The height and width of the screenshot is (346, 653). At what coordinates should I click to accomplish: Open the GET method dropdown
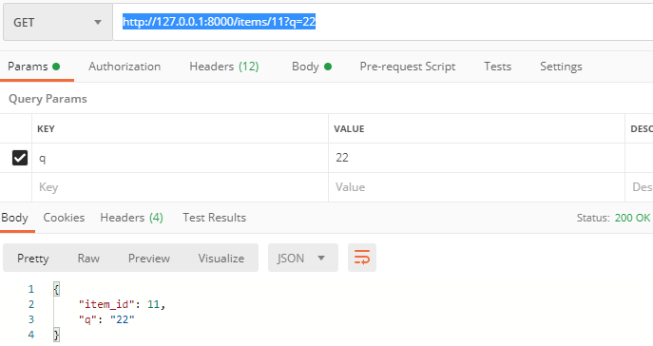(x=57, y=22)
